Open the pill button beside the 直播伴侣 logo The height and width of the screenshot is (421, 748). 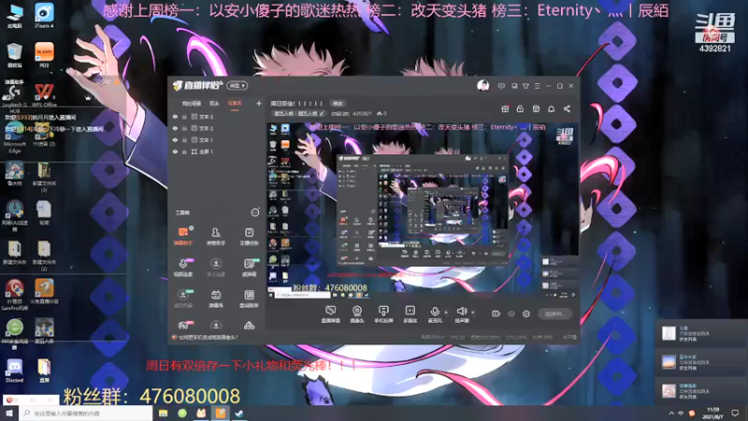tap(237, 85)
